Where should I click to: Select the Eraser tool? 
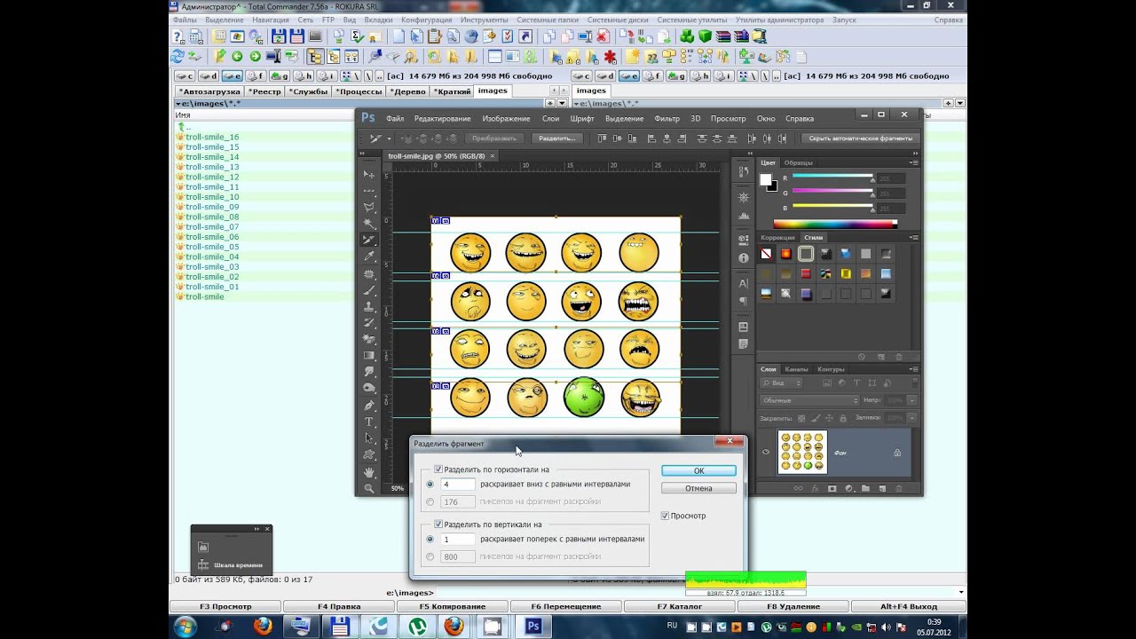[x=369, y=339]
